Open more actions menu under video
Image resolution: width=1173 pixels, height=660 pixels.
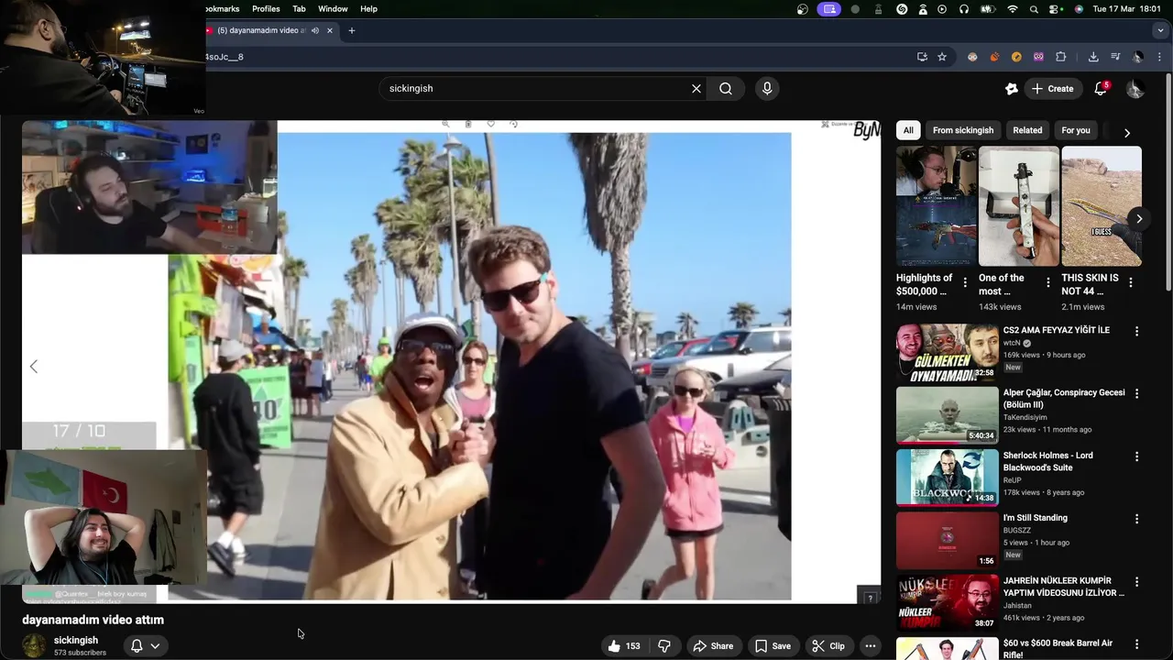[871, 646]
